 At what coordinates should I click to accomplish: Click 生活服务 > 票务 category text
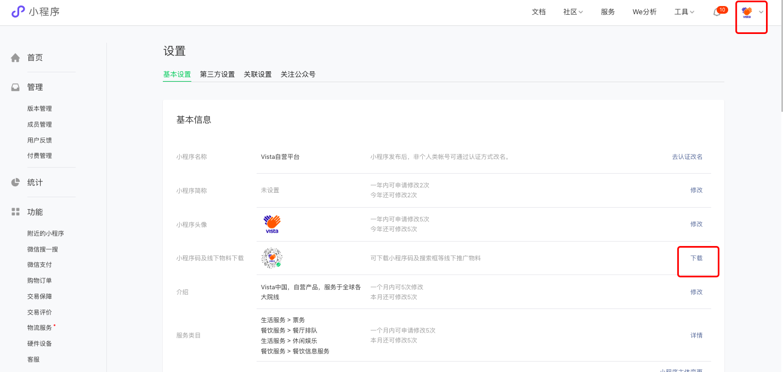tap(283, 320)
